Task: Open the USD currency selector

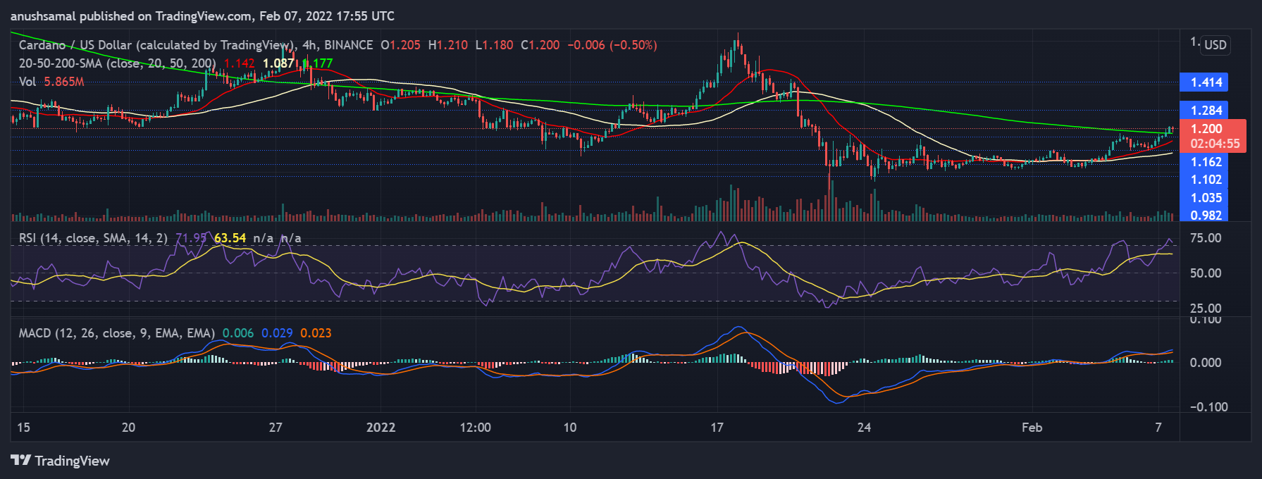Action: (1215, 45)
